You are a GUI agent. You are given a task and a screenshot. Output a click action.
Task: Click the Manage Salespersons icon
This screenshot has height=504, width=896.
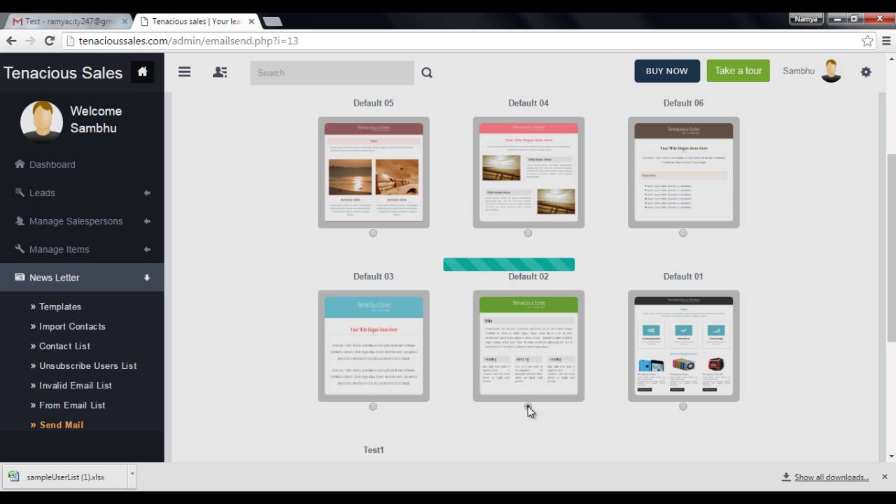(x=20, y=220)
